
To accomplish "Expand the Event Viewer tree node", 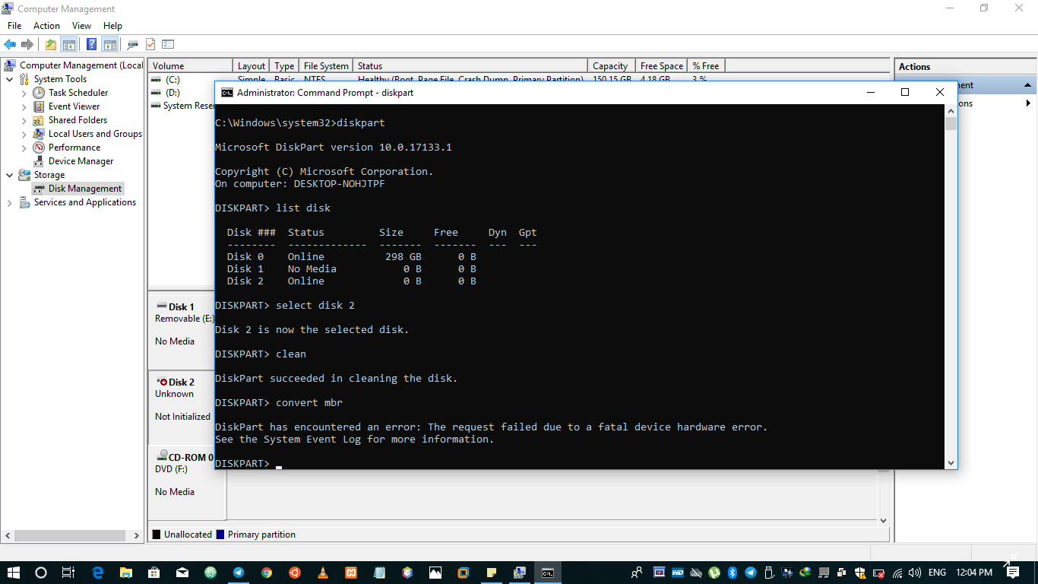I will click(x=24, y=106).
